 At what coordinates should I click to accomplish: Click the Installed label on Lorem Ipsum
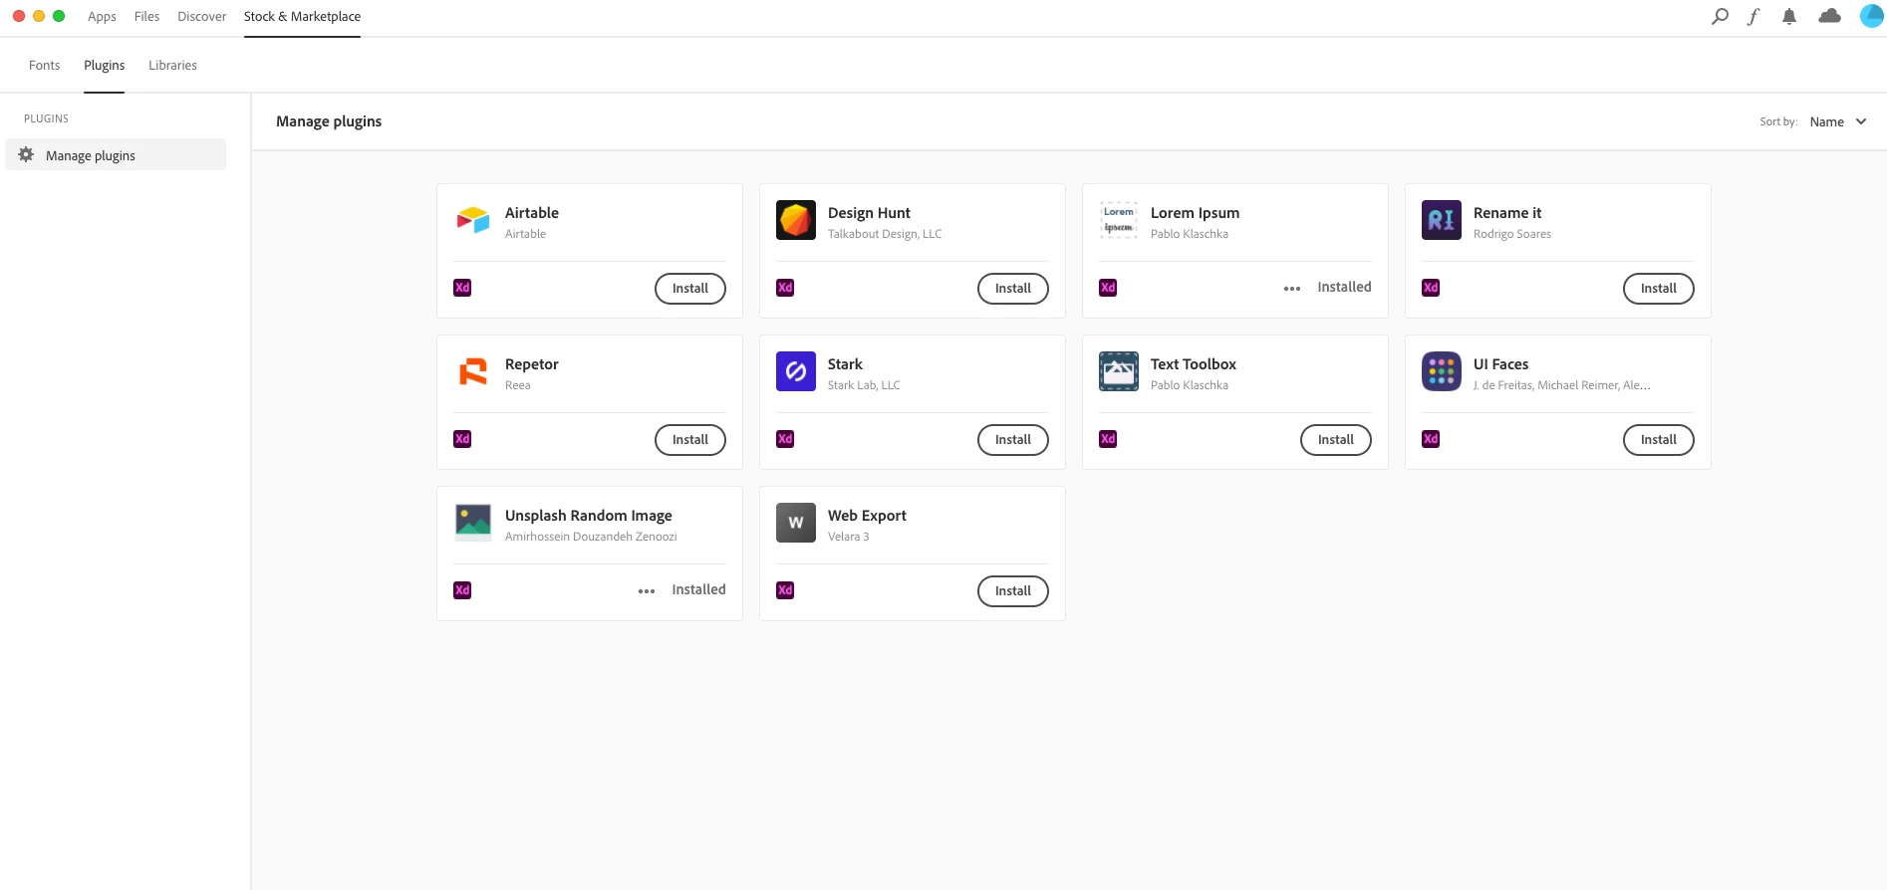pos(1344,287)
